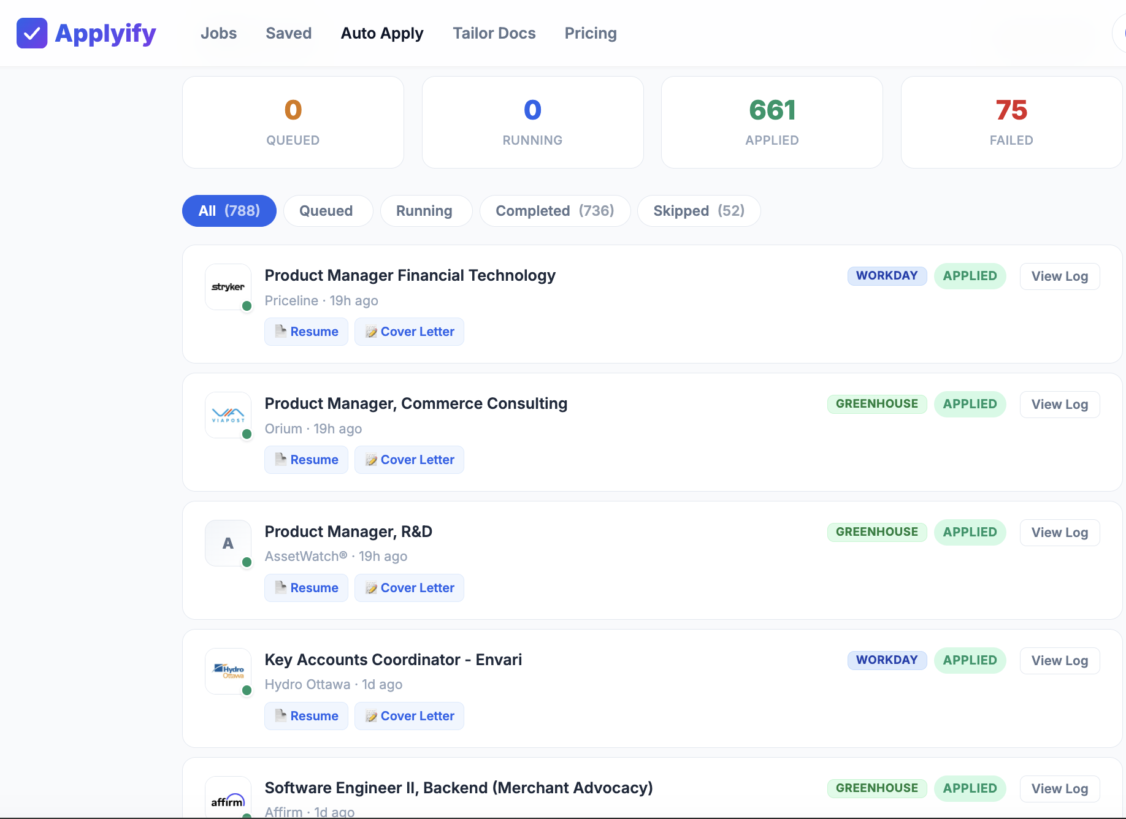Click the Applied status on the Priceline row
The width and height of the screenshot is (1126, 819).
click(x=970, y=276)
